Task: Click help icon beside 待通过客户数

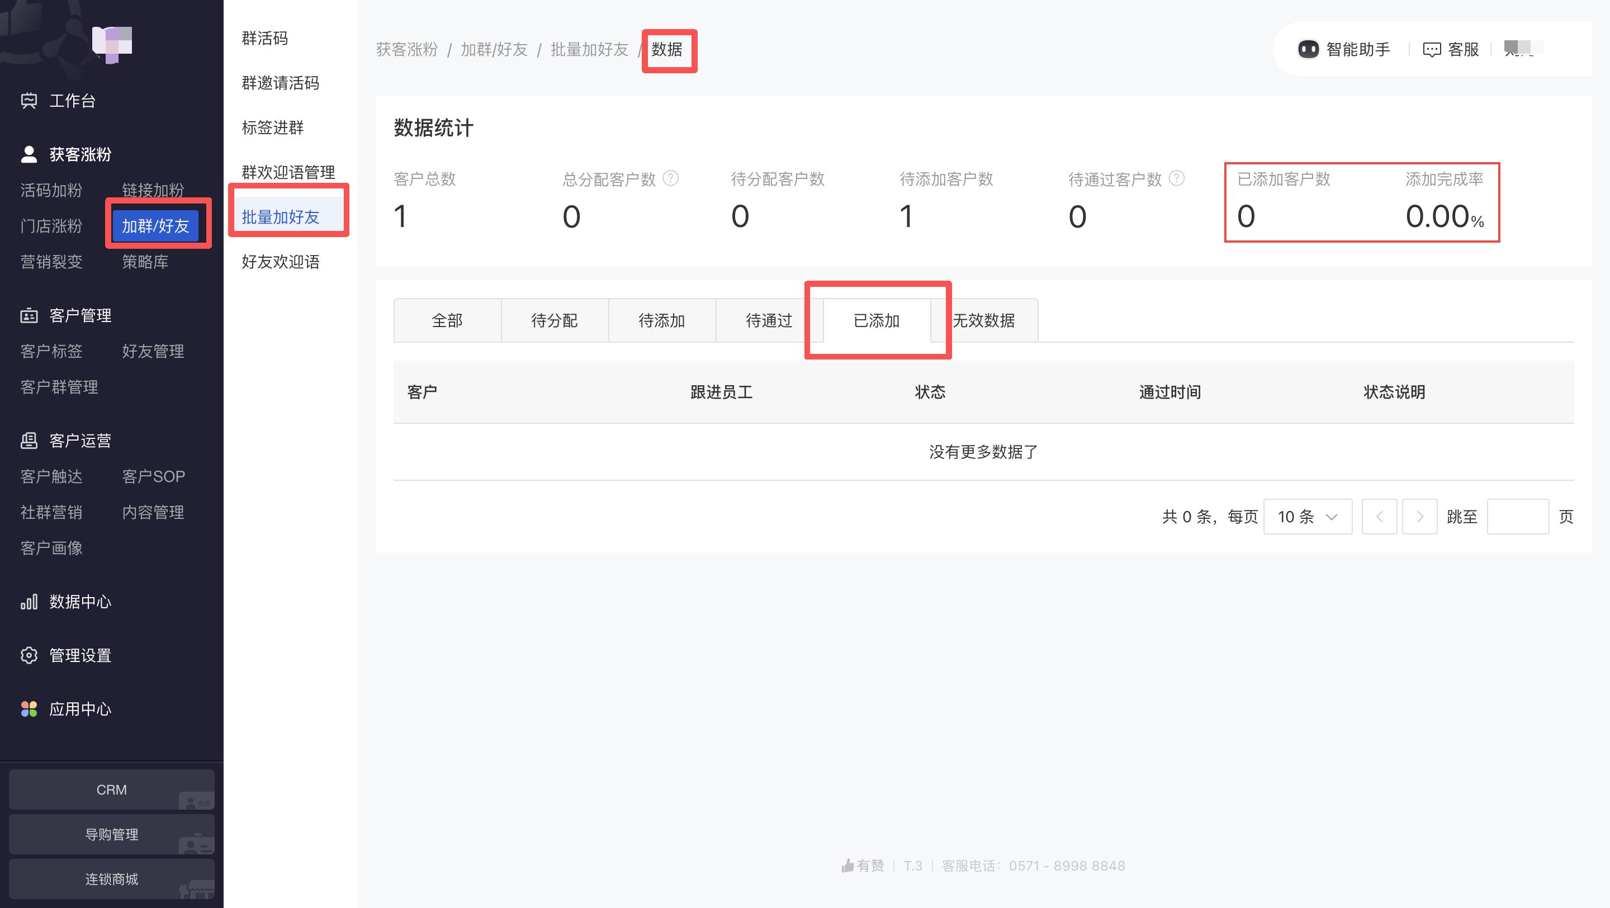Action: pyautogui.click(x=1177, y=179)
